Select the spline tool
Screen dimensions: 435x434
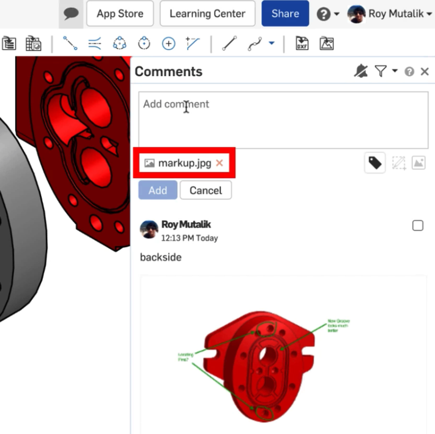coord(255,44)
